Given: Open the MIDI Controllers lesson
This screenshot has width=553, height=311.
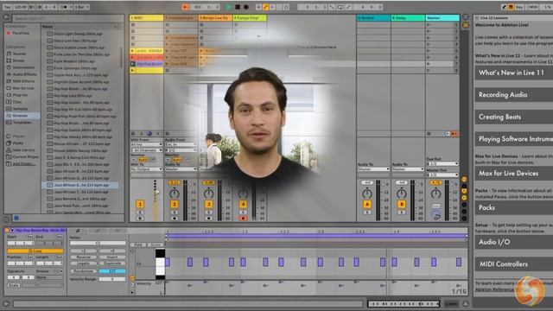Looking at the screenshot, I should point(514,263).
